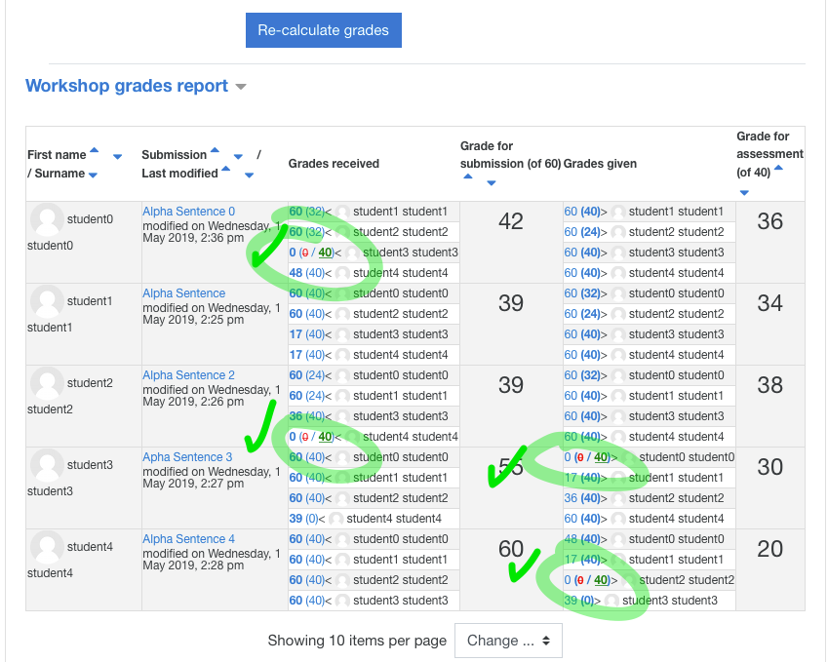Open submission Apha Sentence 3
Viewport: 828px width, 662px height.
(x=187, y=456)
